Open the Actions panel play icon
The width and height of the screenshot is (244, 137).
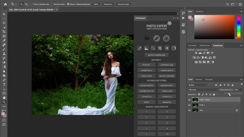[183, 18]
